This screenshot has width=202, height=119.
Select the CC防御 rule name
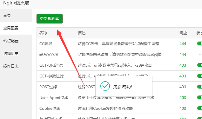click(x=46, y=44)
